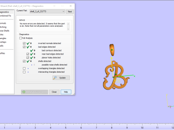
Task: Click the magnifier icon on Update
Action: (55, 78)
